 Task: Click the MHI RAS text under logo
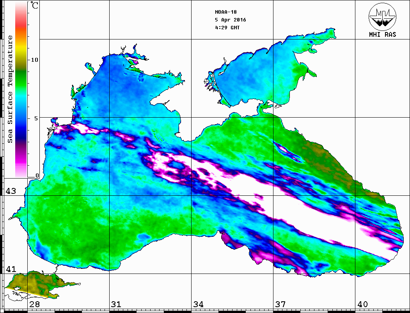point(382,35)
